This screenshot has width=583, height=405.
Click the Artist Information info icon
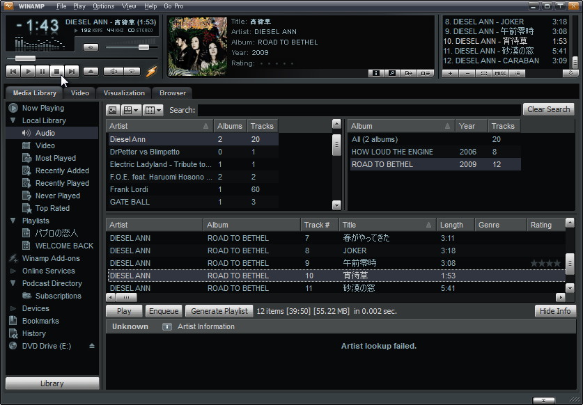pos(167,326)
